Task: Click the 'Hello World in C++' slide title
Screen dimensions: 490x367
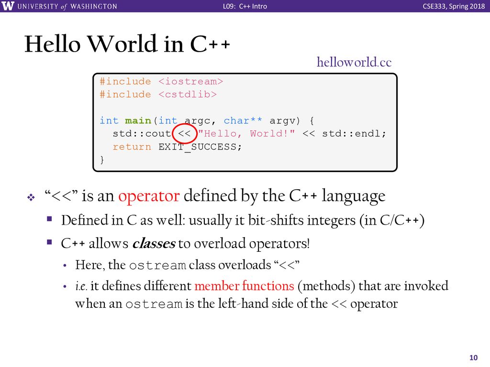Action: 127,43
